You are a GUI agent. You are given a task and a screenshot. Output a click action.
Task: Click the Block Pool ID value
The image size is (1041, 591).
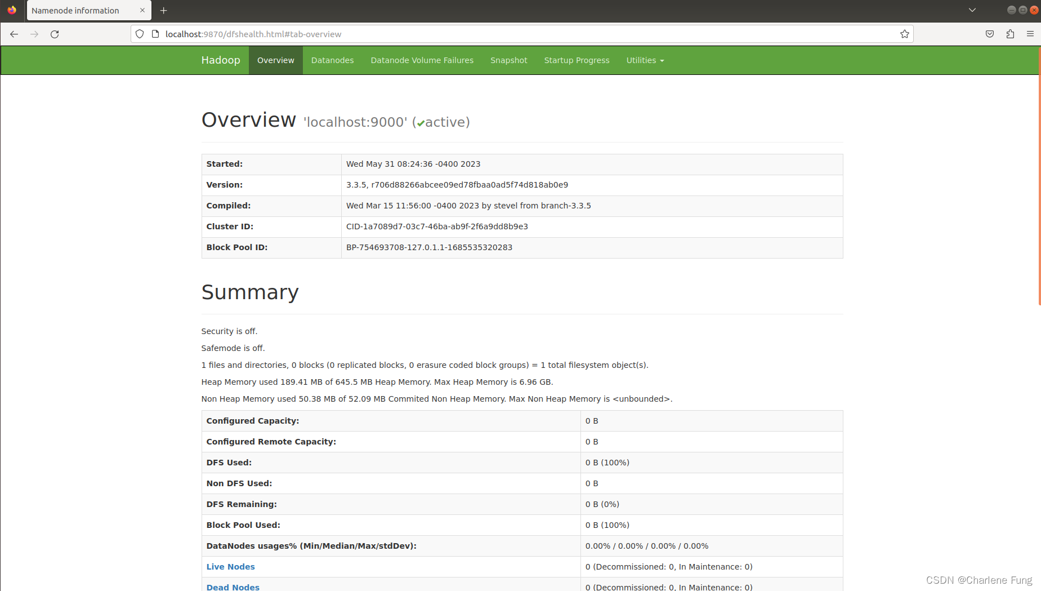point(429,247)
